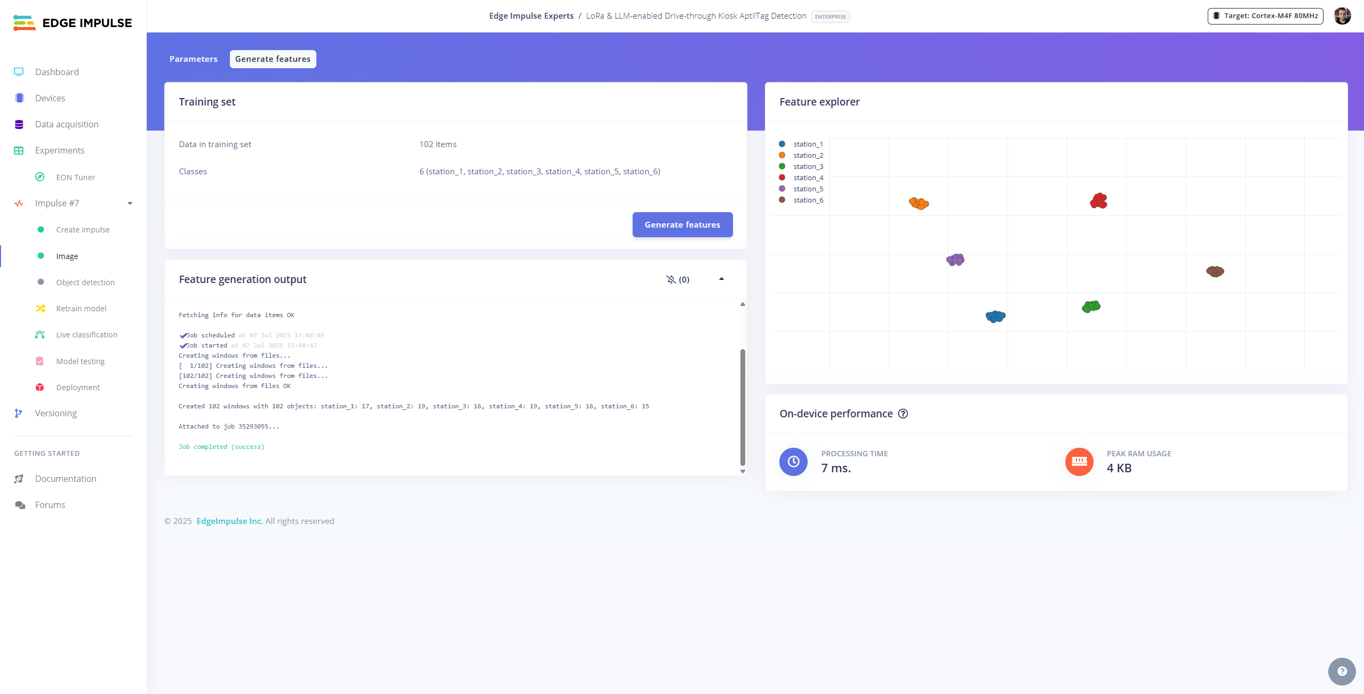
Task: Open the Object detection menu item
Action: click(x=85, y=283)
